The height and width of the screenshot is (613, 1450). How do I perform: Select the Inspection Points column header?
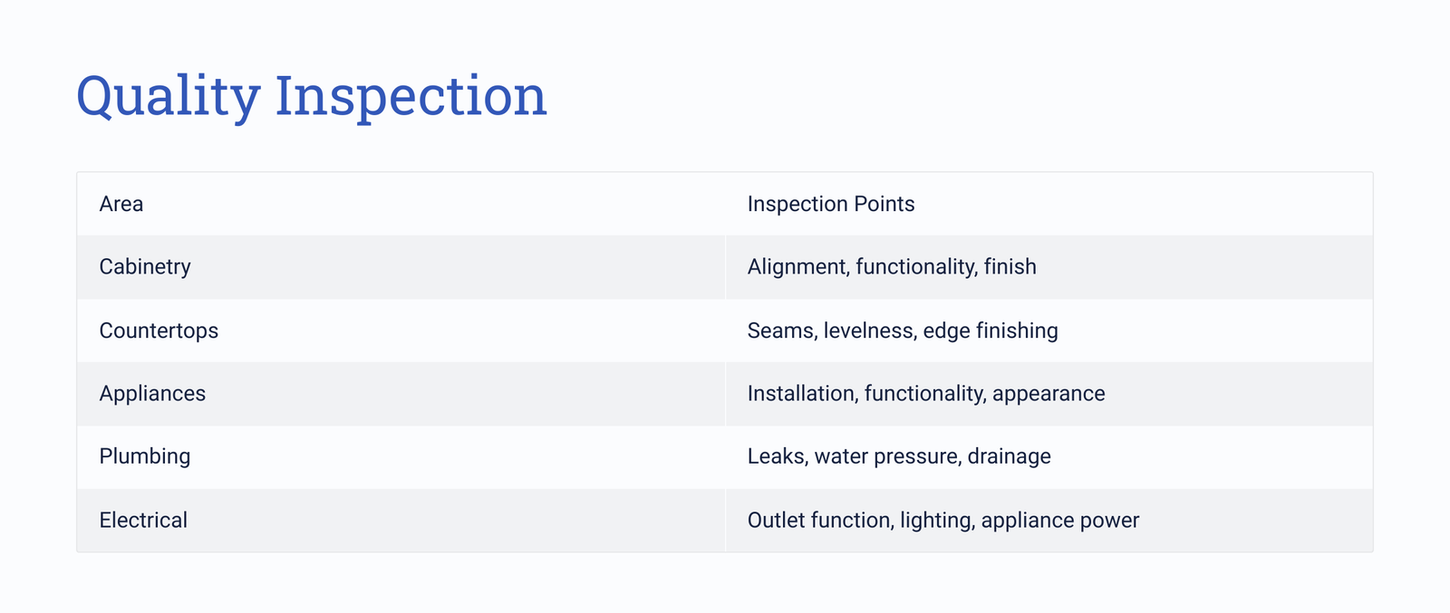pos(1049,204)
